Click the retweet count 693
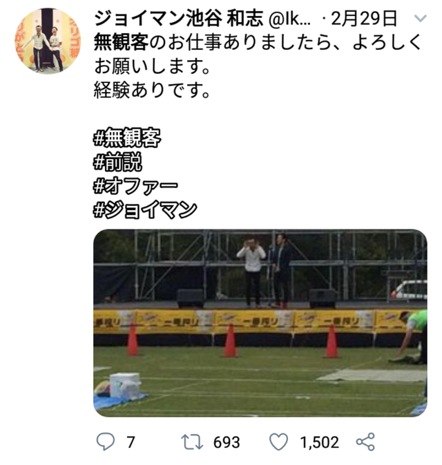442x465 pixels. 227,442
